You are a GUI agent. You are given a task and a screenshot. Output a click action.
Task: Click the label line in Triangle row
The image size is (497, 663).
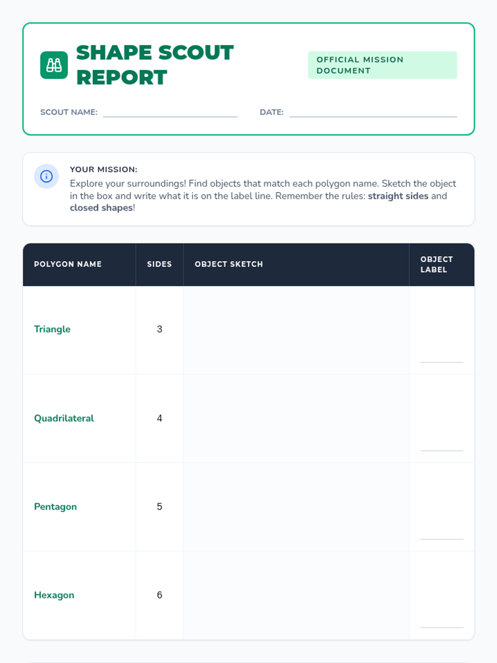(442, 362)
